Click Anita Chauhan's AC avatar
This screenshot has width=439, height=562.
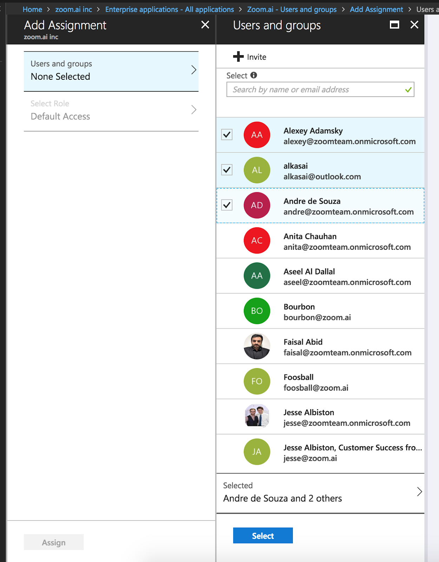257,240
